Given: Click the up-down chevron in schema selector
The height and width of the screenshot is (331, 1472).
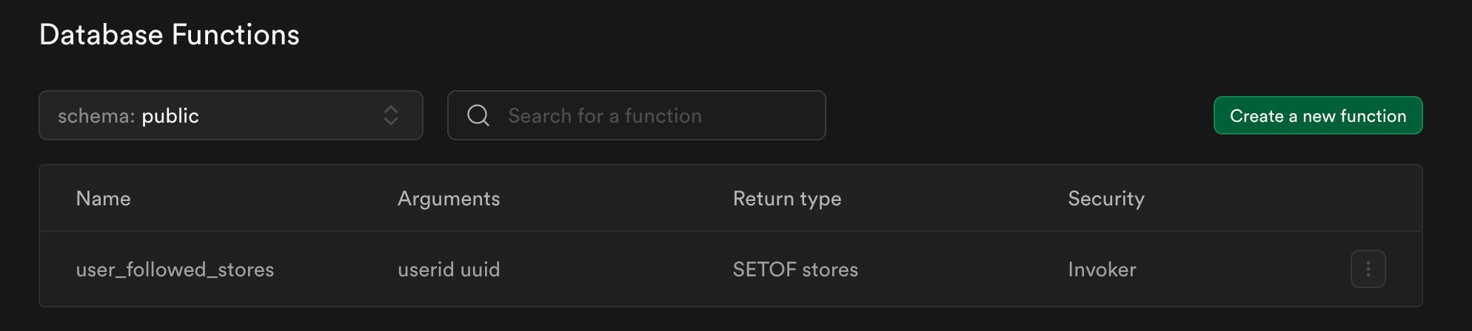Looking at the screenshot, I should (391, 115).
